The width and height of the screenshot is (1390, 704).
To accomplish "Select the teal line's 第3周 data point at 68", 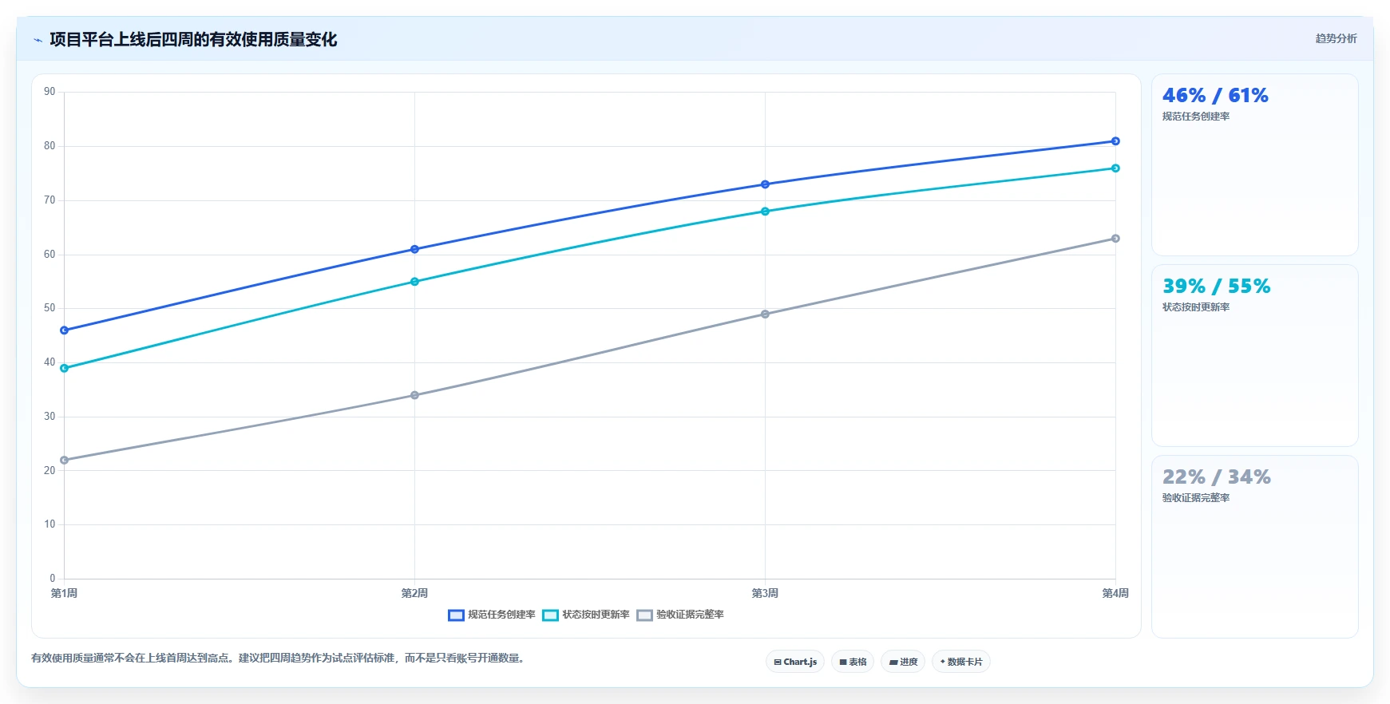I will pyautogui.click(x=765, y=212).
